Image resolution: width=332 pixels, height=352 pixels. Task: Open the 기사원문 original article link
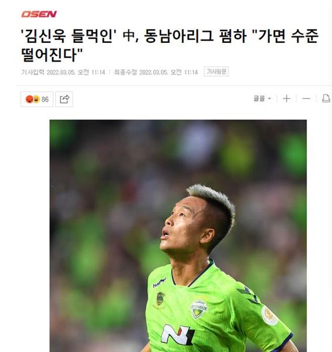pyautogui.click(x=216, y=72)
